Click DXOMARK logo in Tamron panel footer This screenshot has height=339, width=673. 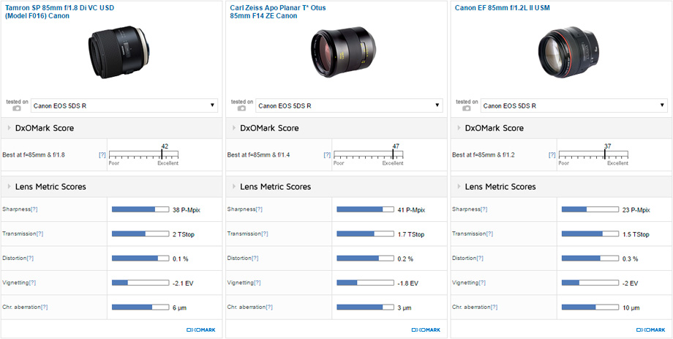point(201,330)
